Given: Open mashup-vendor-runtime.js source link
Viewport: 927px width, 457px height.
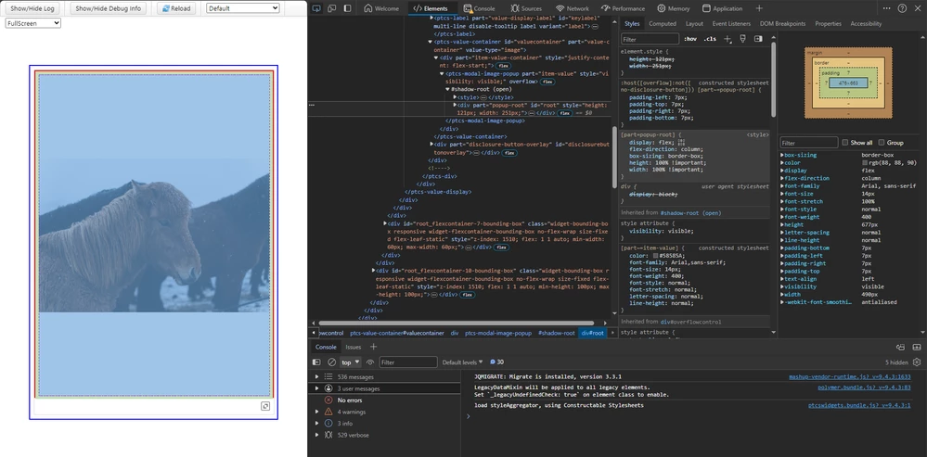Looking at the screenshot, I should point(850,376).
